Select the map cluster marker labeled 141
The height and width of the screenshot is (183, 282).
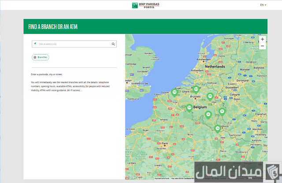174,92
